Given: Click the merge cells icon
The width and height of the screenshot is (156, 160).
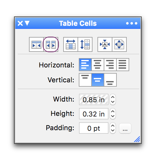Looking at the screenshot, I should coord(36,44).
